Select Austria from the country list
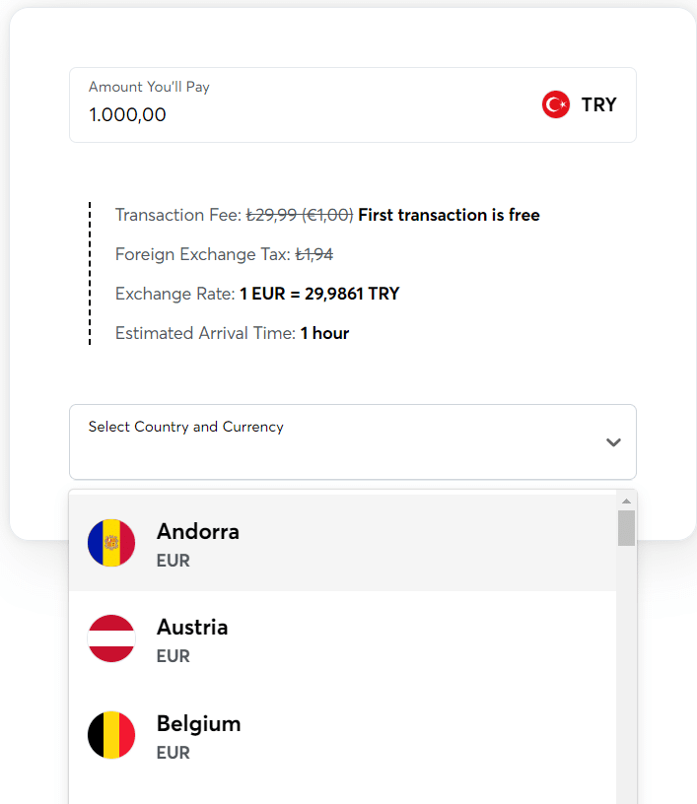 pyautogui.click(x=343, y=638)
